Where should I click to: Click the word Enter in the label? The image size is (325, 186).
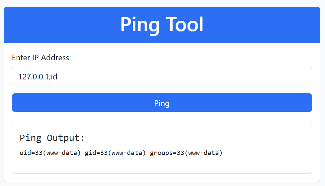point(21,58)
